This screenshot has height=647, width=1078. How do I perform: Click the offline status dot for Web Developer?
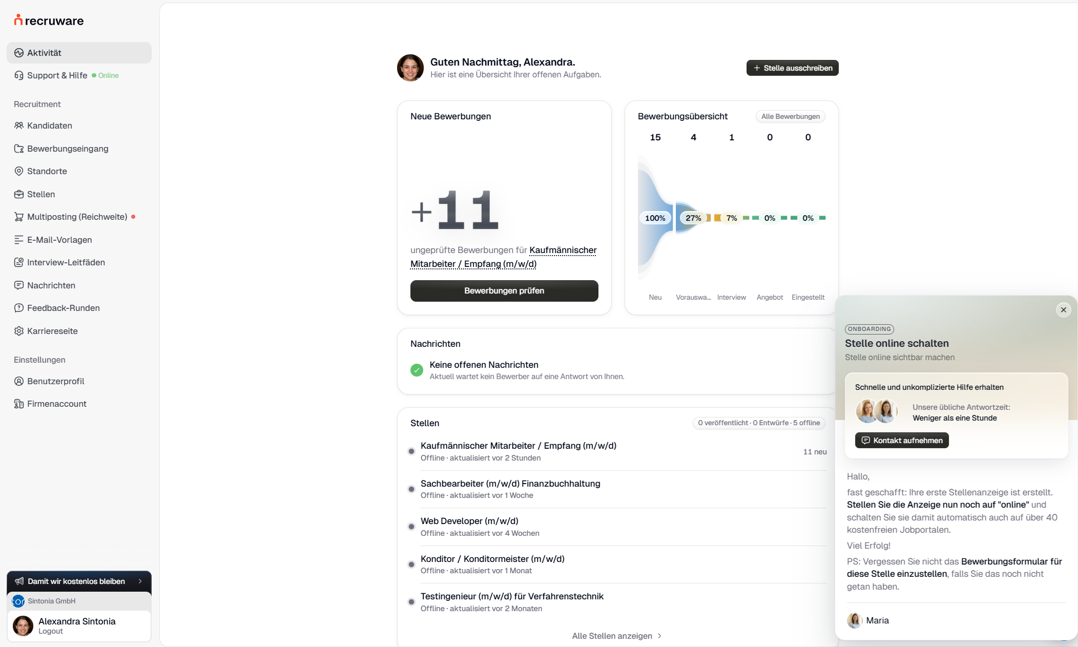pos(411,527)
